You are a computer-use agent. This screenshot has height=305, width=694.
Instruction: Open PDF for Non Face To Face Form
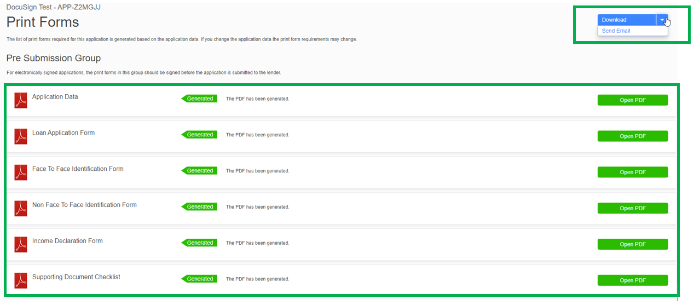(632, 208)
